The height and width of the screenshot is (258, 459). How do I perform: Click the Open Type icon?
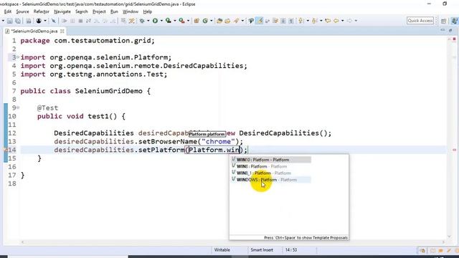[x=219, y=21]
